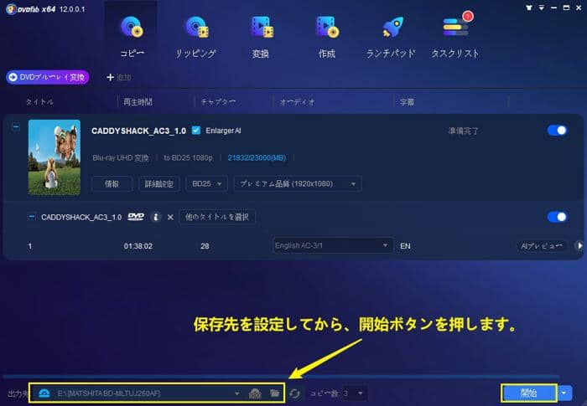
Task: Open 詳細設定 advanced settings
Action: click(159, 184)
